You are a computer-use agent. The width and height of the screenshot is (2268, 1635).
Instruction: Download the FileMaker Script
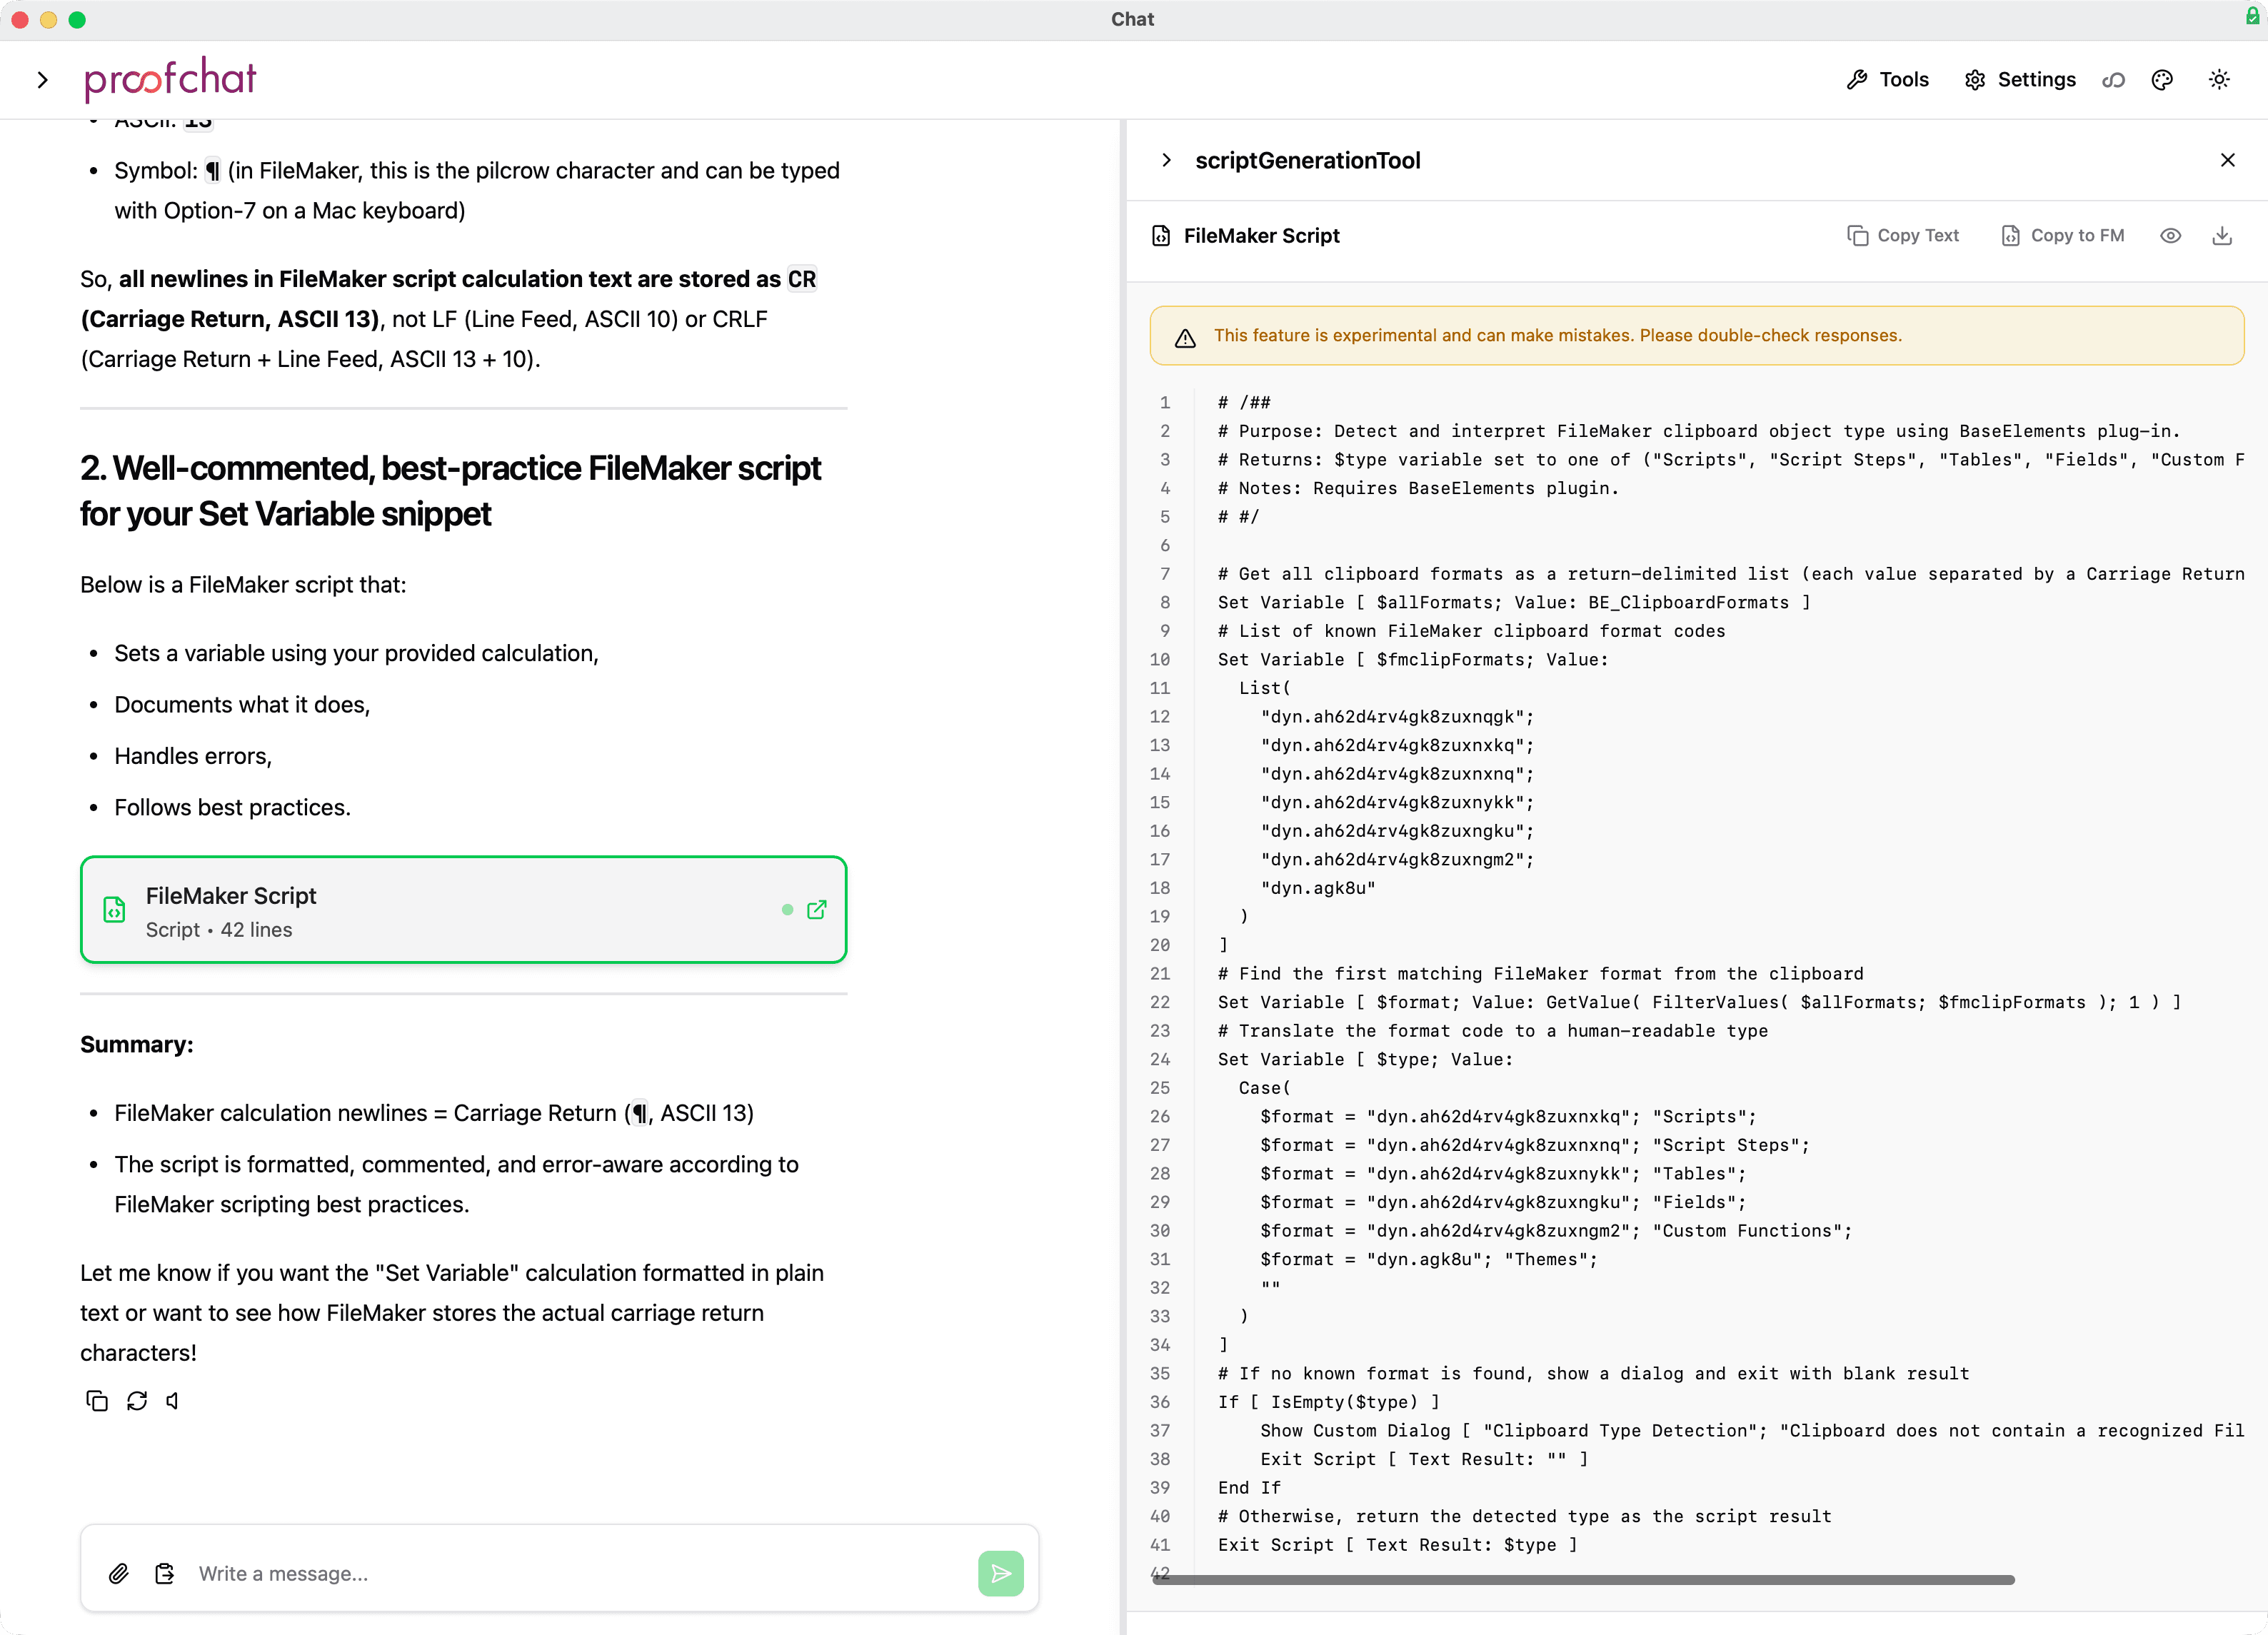2222,235
